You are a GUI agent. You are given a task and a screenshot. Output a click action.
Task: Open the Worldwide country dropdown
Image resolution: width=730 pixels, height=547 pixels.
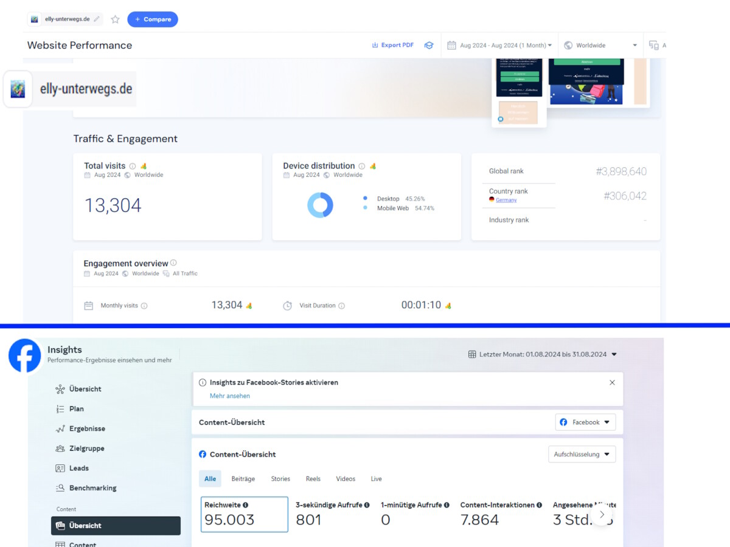click(600, 45)
